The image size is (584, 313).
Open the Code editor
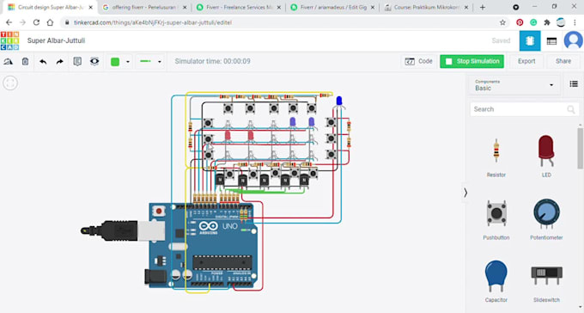[x=418, y=61]
